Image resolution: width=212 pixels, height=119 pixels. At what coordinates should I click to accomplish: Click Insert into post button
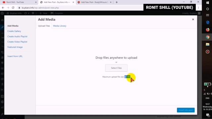[185, 110]
